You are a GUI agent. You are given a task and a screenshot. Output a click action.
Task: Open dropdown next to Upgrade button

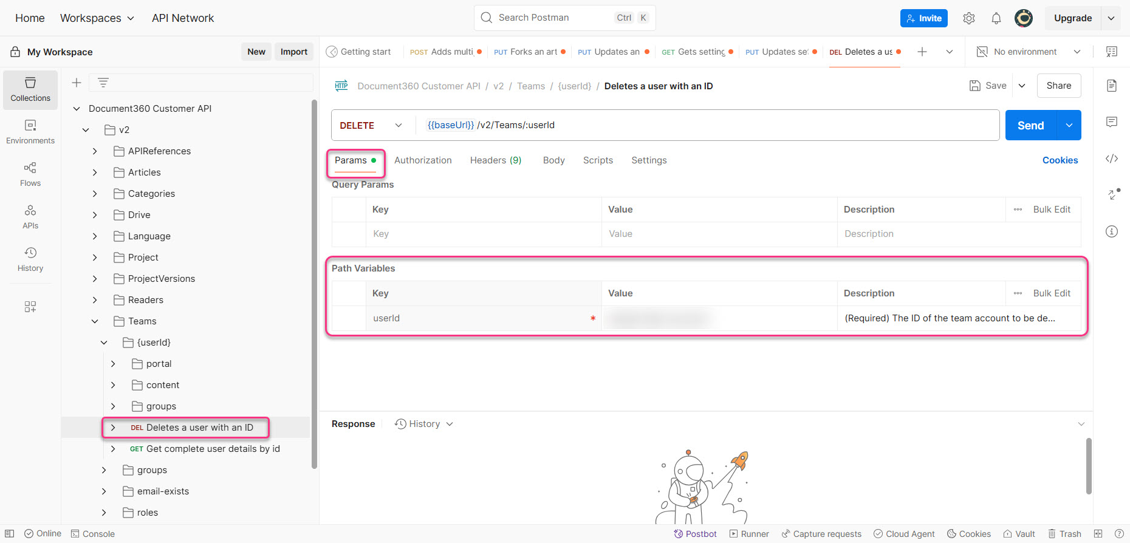pyautogui.click(x=1111, y=18)
